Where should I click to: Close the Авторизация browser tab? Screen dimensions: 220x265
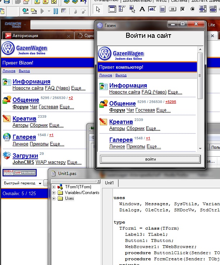tap(69, 36)
